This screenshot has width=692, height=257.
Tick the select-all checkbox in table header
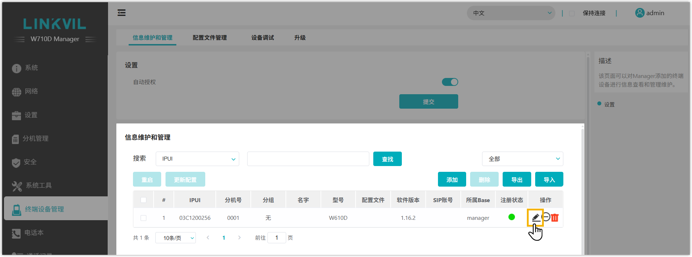click(x=143, y=200)
